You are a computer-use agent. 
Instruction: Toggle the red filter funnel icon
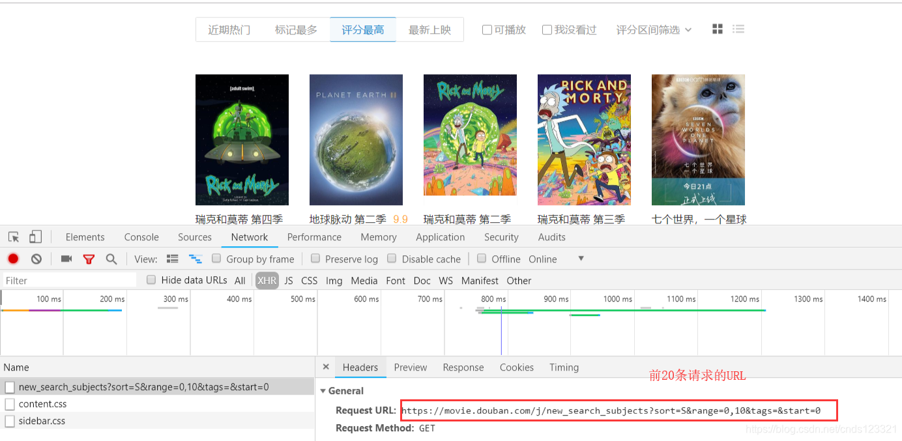click(x=89, y=259)
